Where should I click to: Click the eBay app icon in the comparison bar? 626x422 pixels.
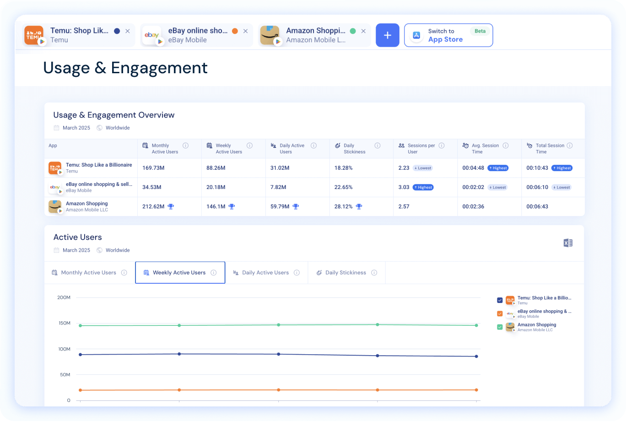[x=153, y=35]
